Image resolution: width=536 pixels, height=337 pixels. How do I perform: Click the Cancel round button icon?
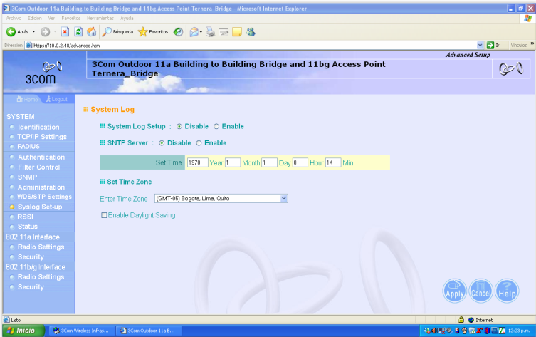(x=480, y=290)
